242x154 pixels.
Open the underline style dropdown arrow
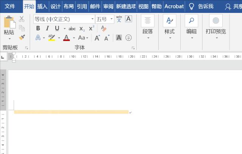pos(64,28)
